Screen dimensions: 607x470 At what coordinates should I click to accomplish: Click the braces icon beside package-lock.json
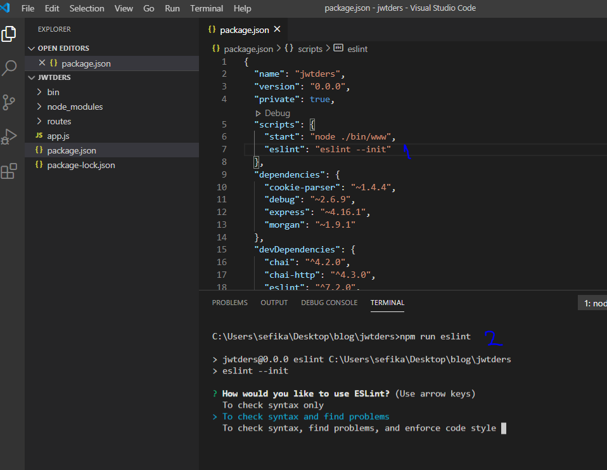[x=39, y=165]
